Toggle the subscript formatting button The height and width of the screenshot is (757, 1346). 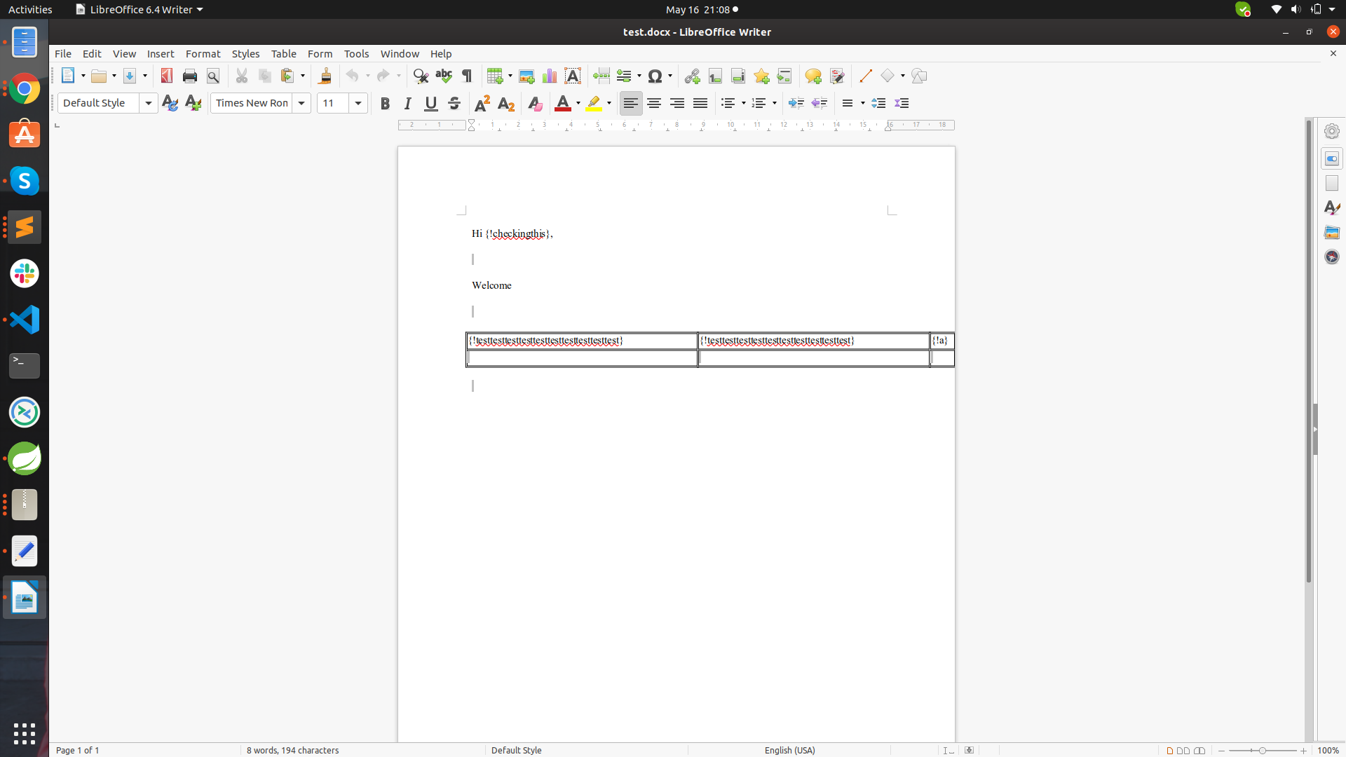[x=505, y=102]
